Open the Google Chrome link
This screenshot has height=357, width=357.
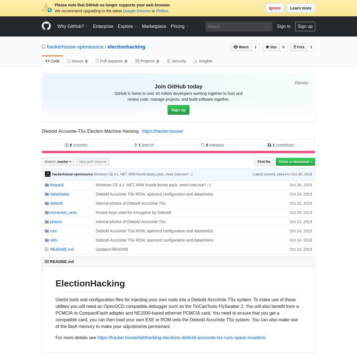(x=137, y=11)
